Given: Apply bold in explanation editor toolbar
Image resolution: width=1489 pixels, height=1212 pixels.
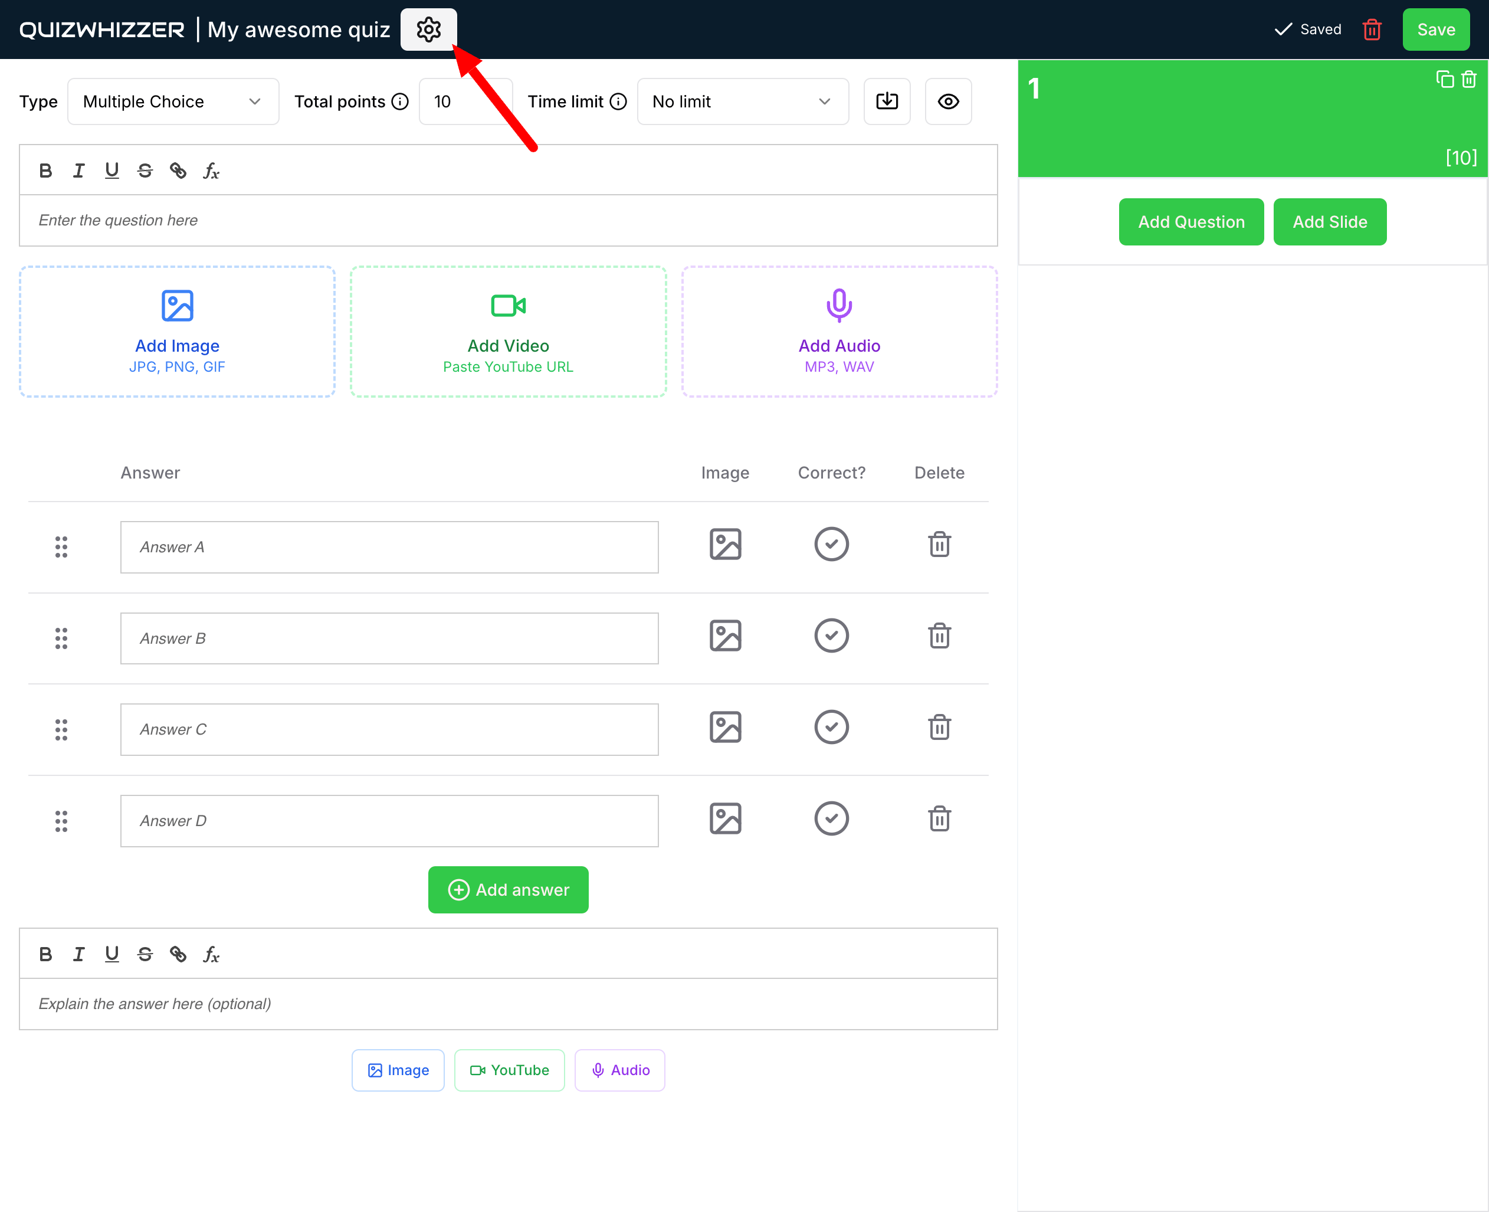Looking at the screenshot, I should (45, 954).
